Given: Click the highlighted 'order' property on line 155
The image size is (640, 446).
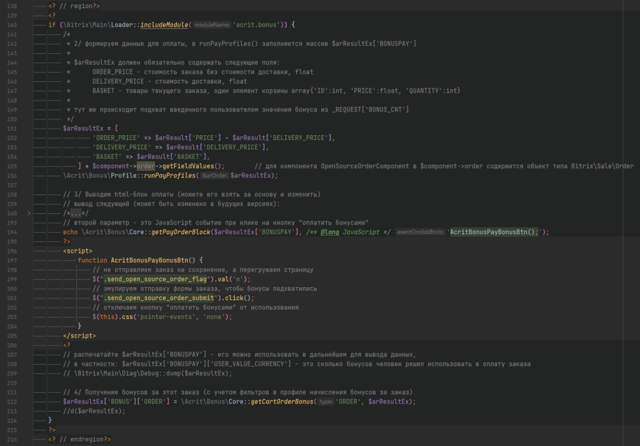Looking at the screenshot, I should point(146,166).
